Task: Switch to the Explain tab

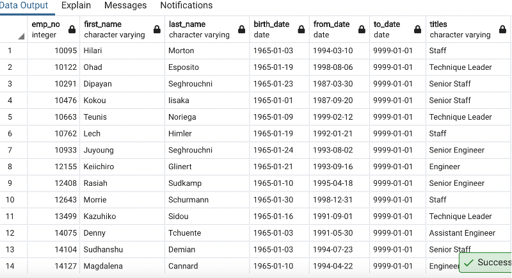Action: [76, 6]
